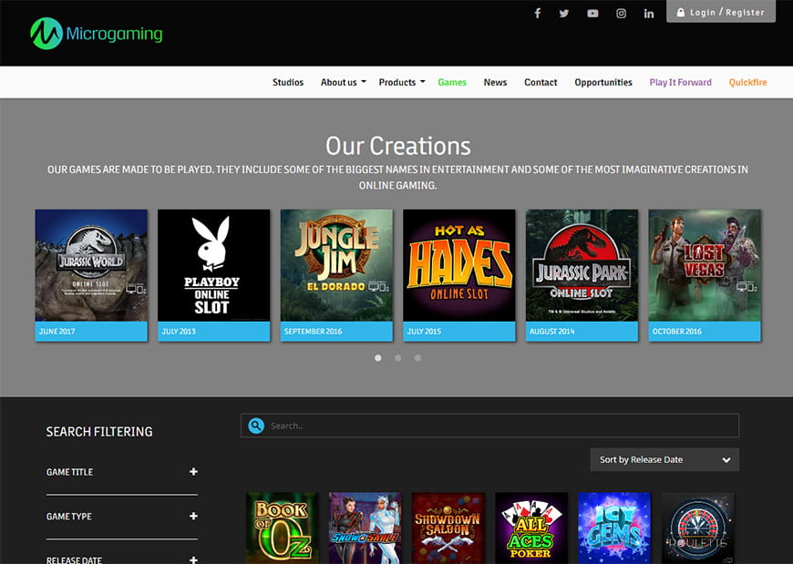Open the LinkedIn icon link
The height and width of the screenshot is (564, 793).
point(649,13)
